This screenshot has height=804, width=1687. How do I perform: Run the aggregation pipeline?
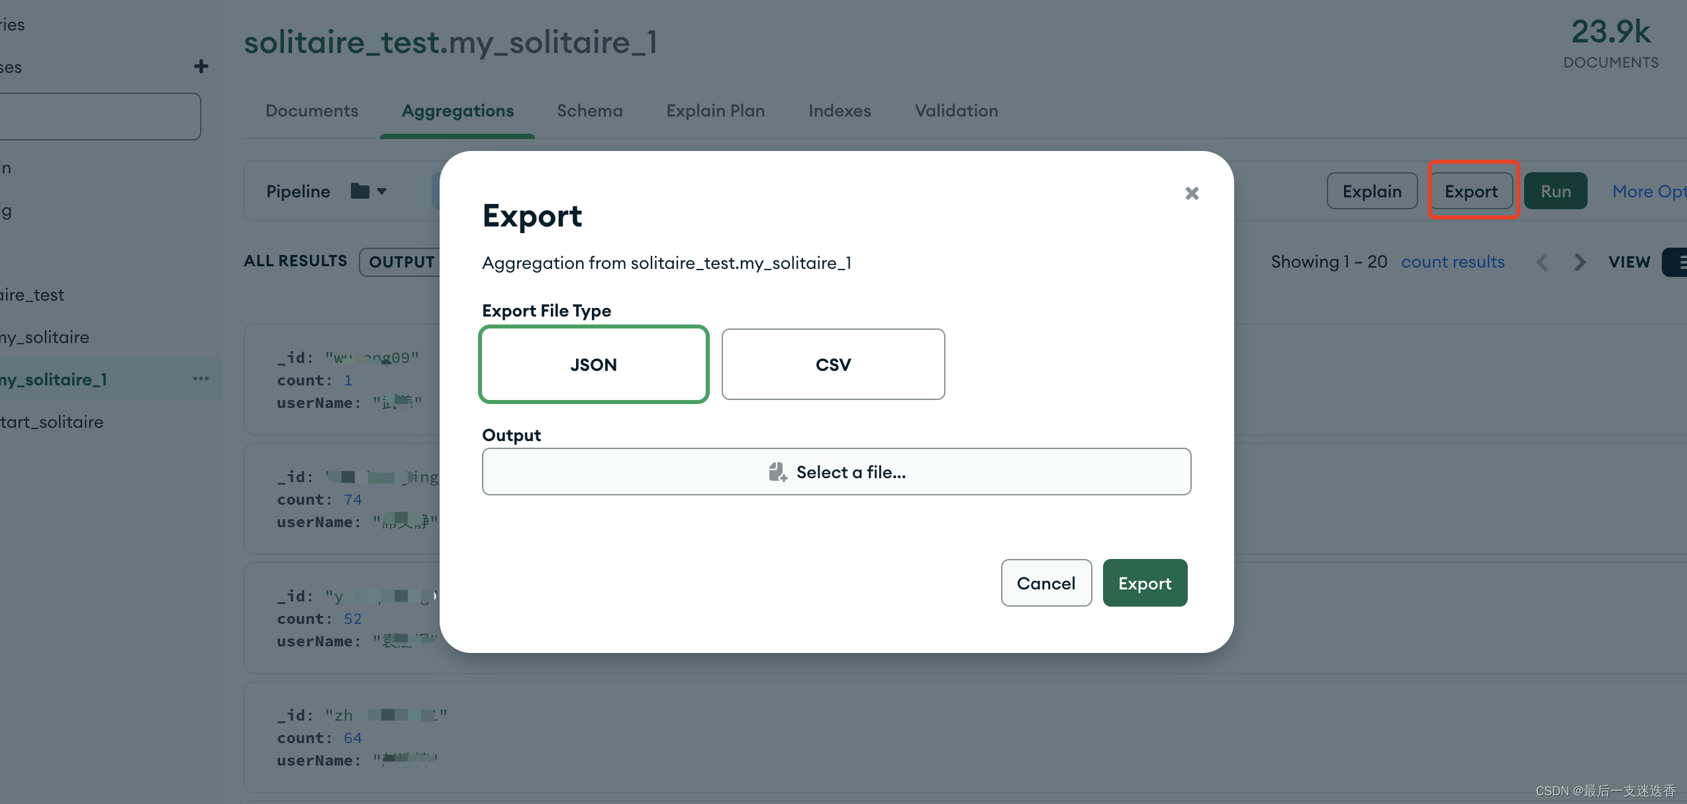point(1555,191)
